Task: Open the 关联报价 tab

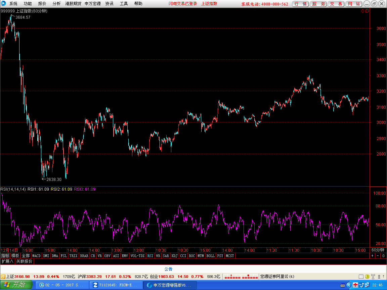Action: point(24,261)
